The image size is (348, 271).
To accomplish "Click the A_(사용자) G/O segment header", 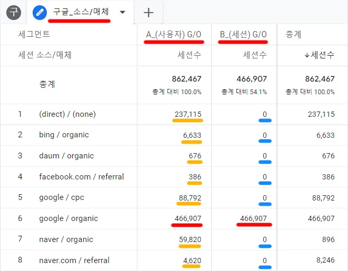I will point(174,34).
